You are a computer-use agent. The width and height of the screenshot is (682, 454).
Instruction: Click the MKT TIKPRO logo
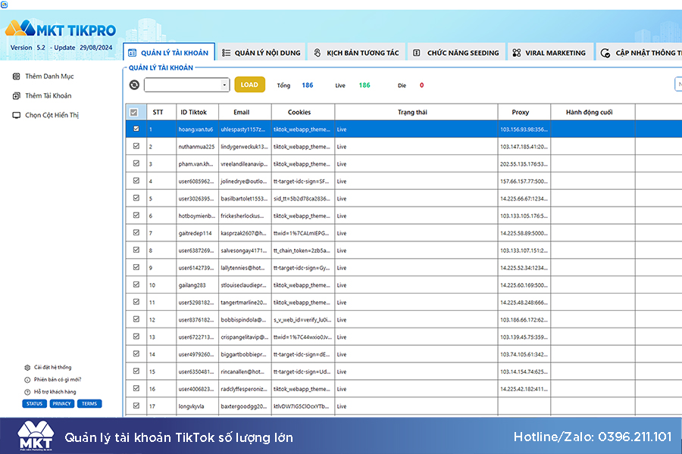tap(61, 29)
